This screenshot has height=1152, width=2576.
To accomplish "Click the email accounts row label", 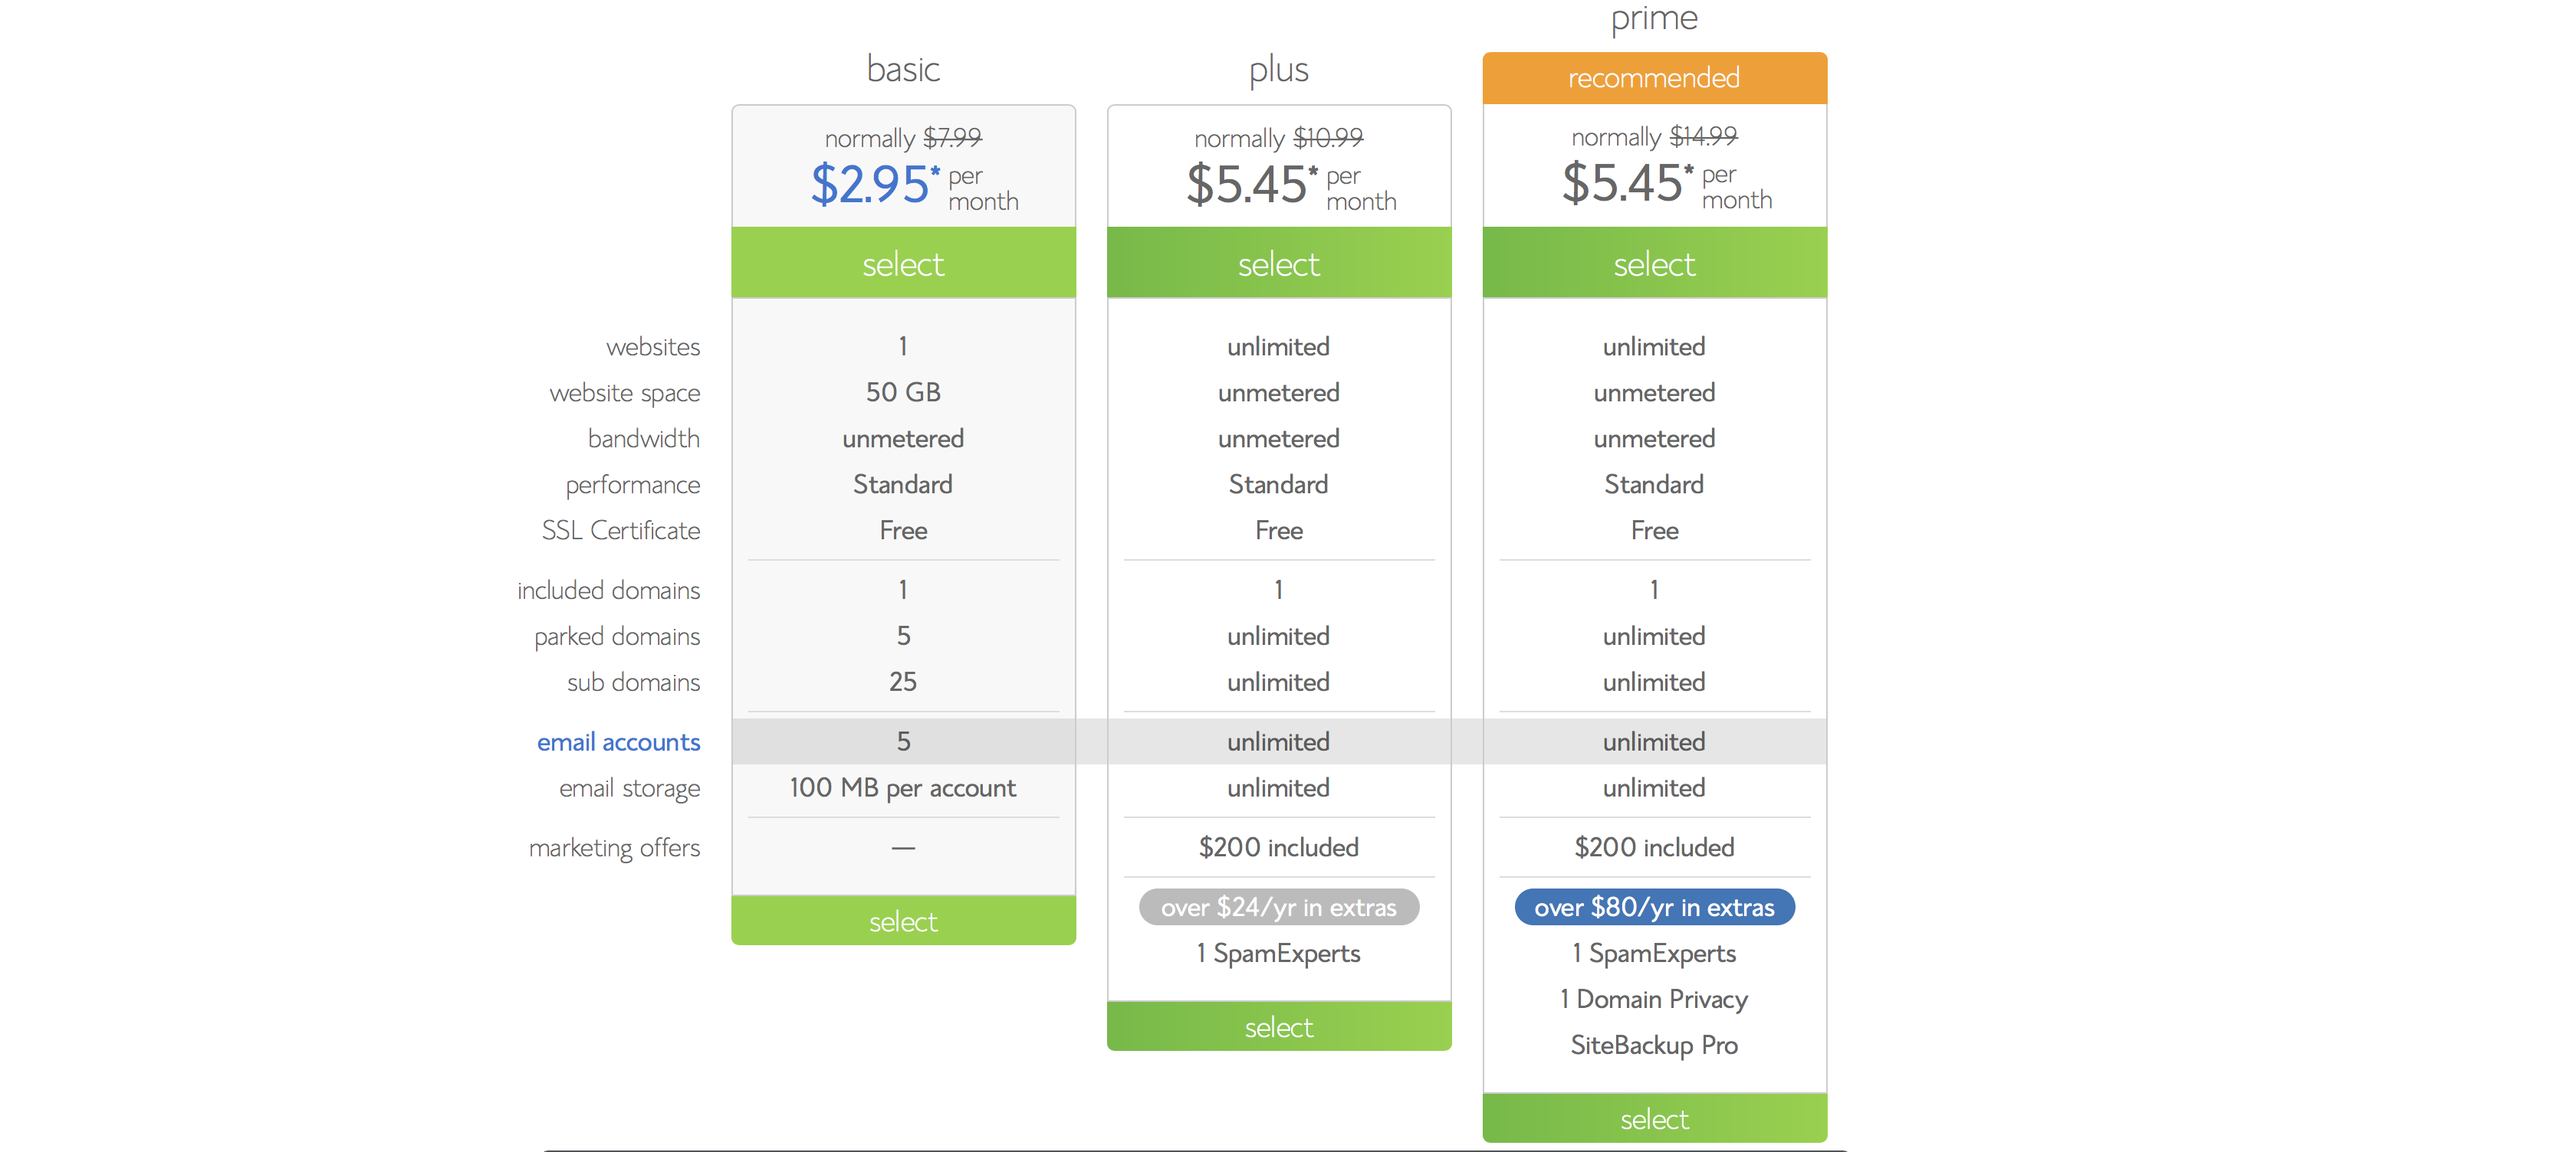I will pos(618,741).
